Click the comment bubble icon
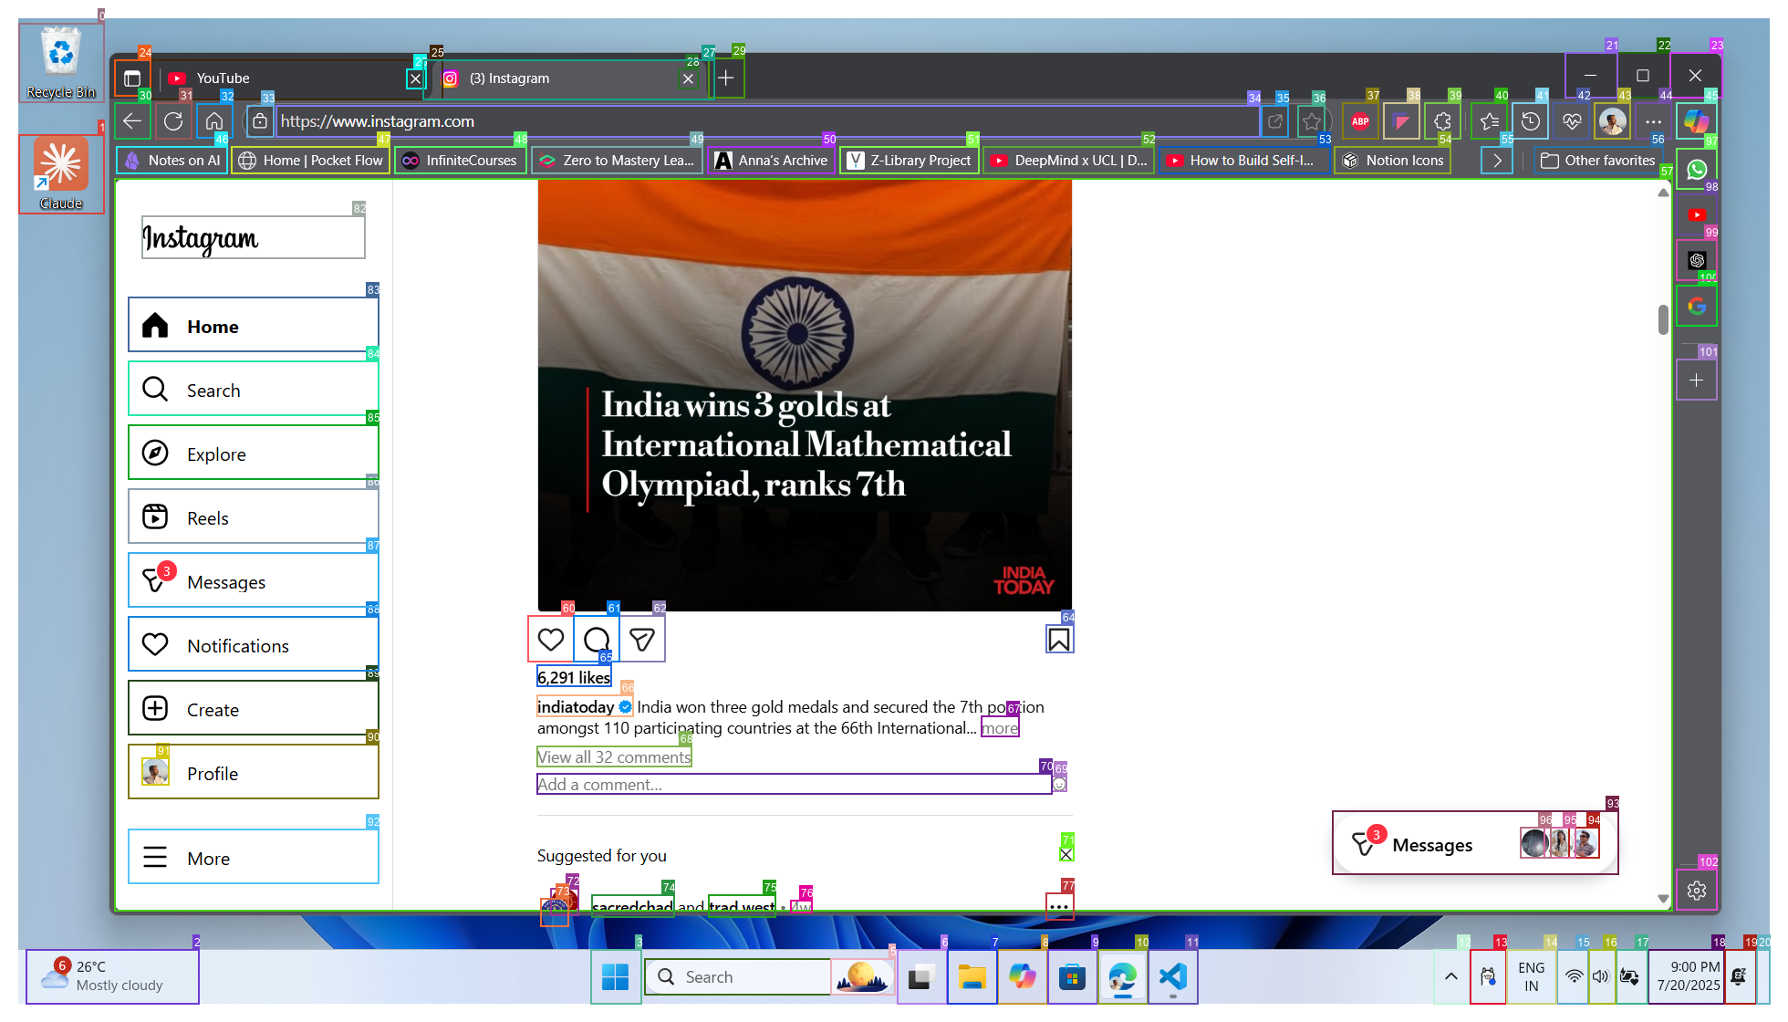The height and width of the screenshot is (1022, 1788). click(x=597, y=640)
